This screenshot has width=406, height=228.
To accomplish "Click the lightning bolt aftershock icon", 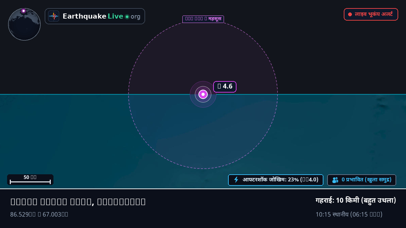I will tap(236, 180).
